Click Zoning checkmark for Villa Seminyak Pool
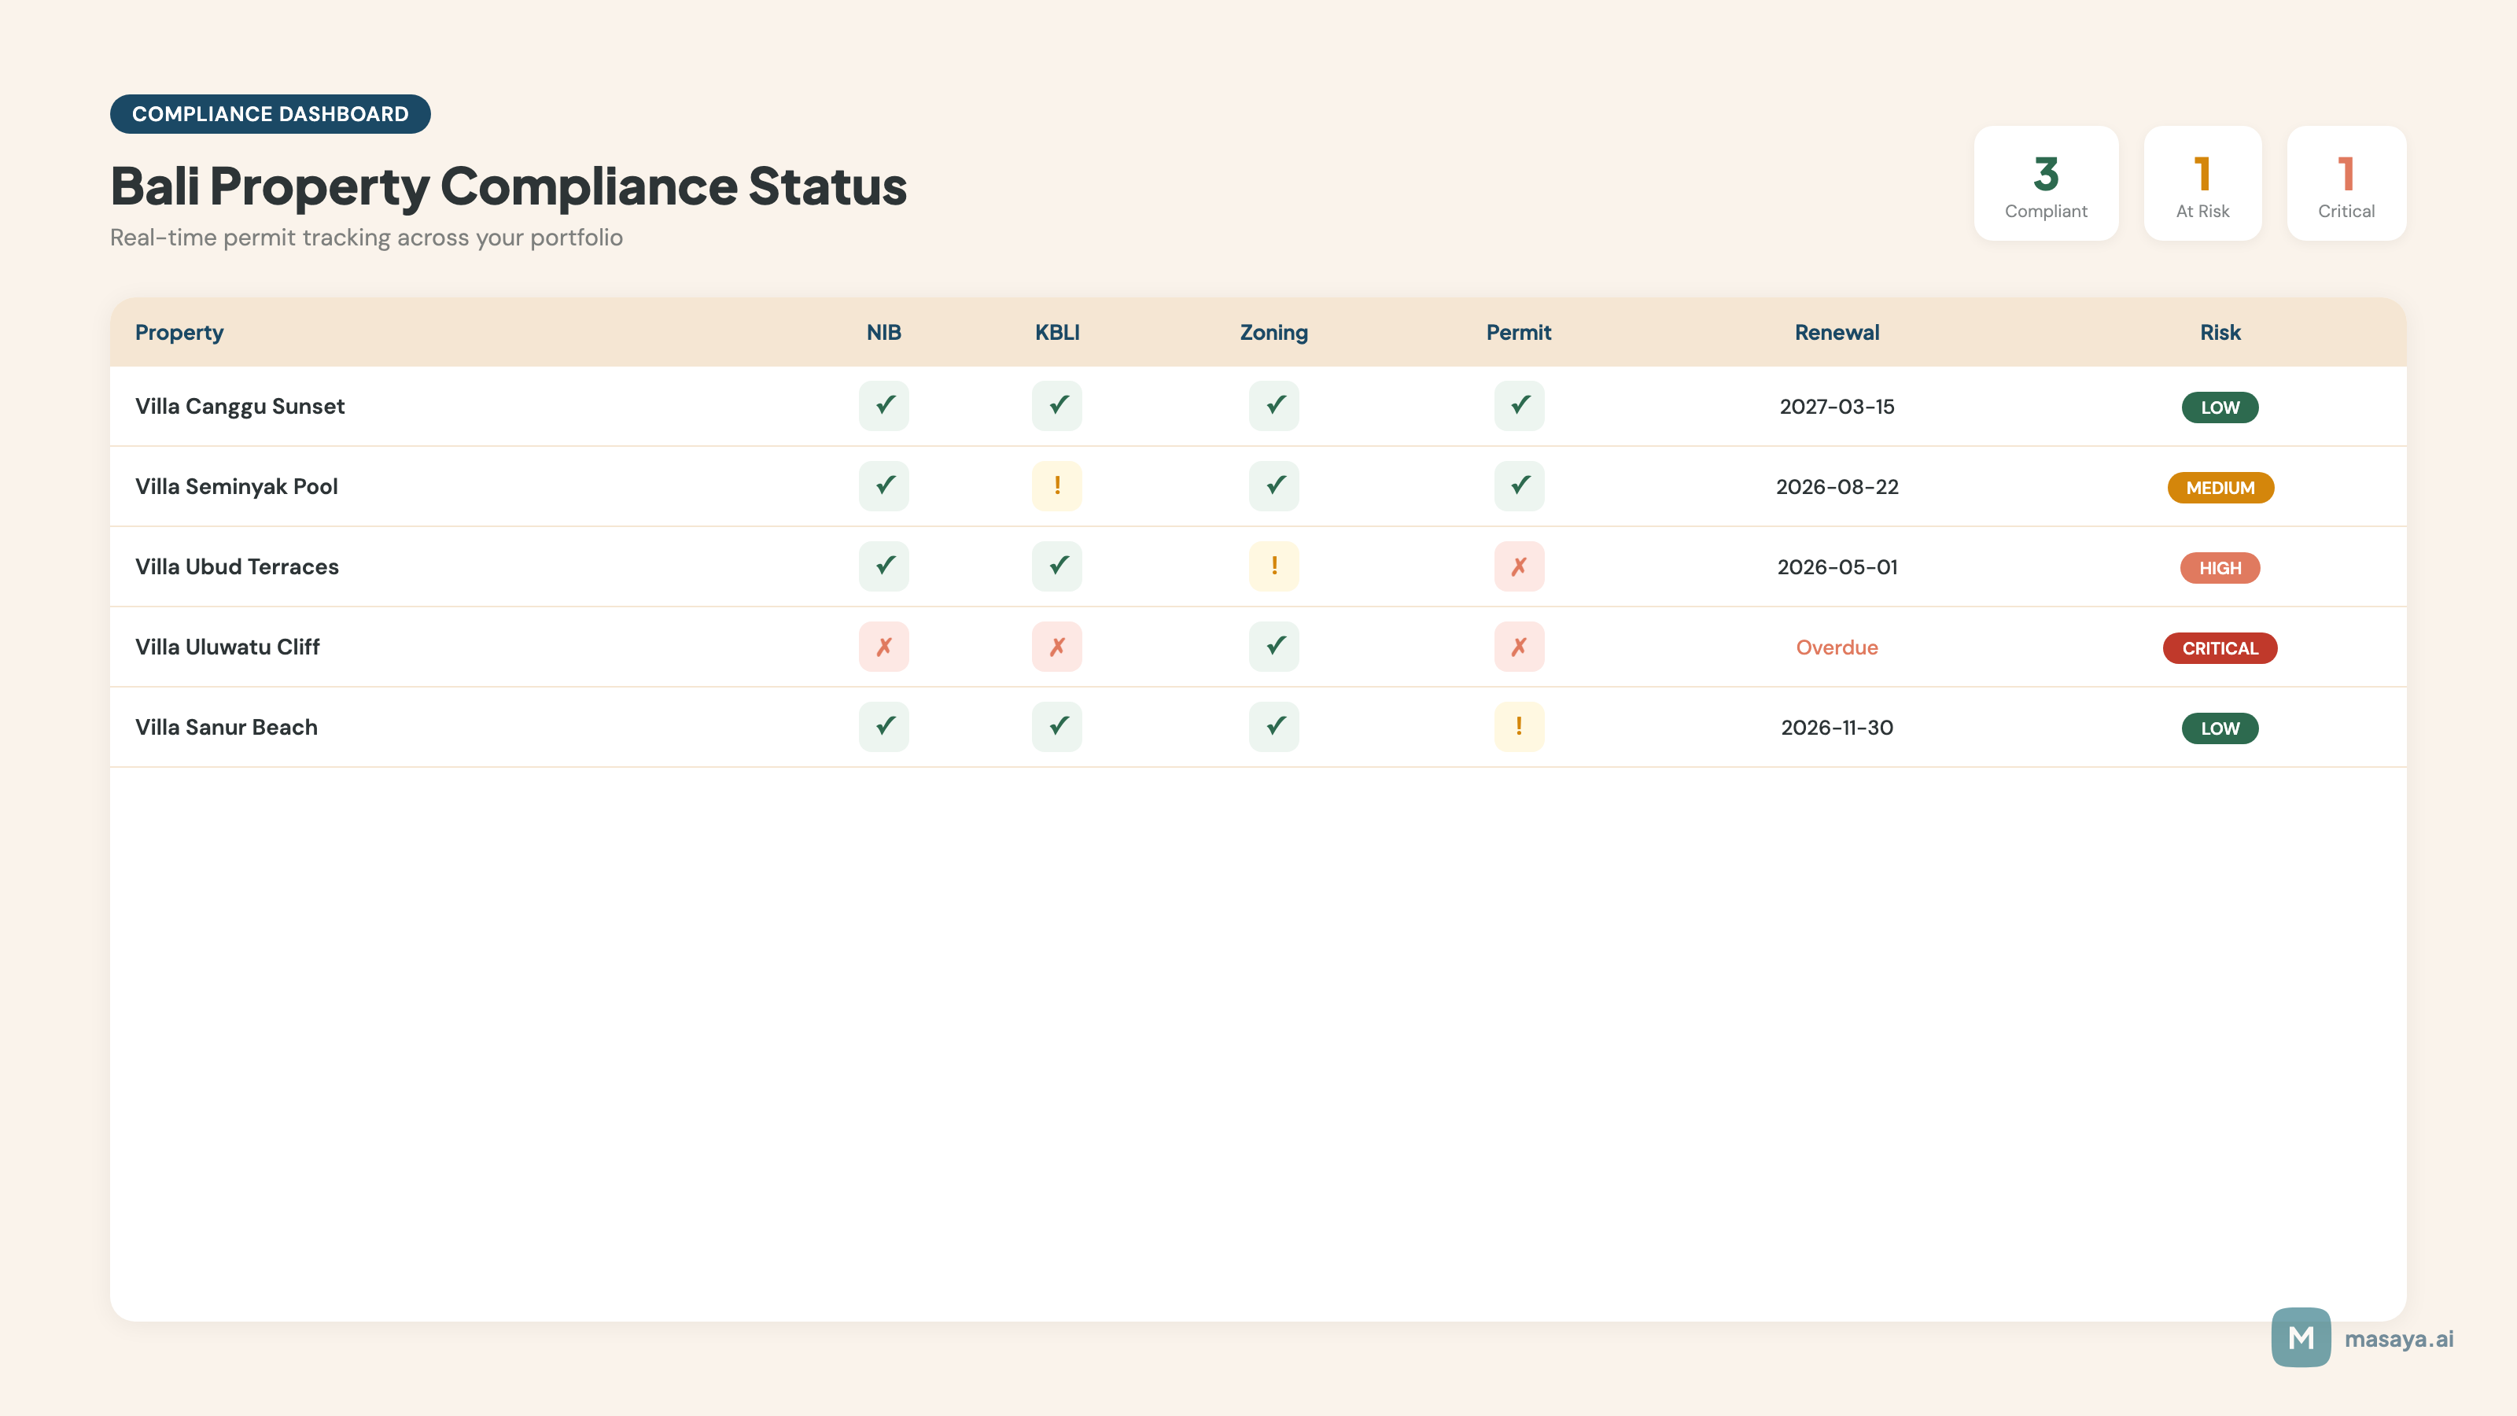2517x1416 pixels. pyautogui.click(x=1273, y=485)
